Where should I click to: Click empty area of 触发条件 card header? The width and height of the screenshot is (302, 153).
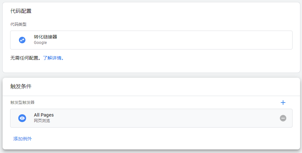pos(163,87)
